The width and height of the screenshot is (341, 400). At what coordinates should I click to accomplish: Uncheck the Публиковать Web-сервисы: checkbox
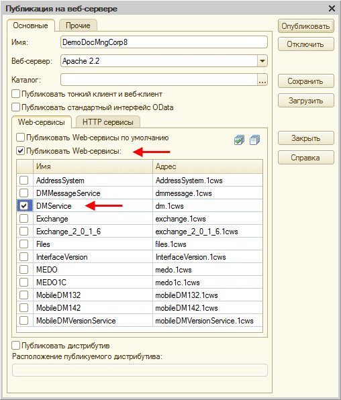pyautogui.click(x=20, y=151)
